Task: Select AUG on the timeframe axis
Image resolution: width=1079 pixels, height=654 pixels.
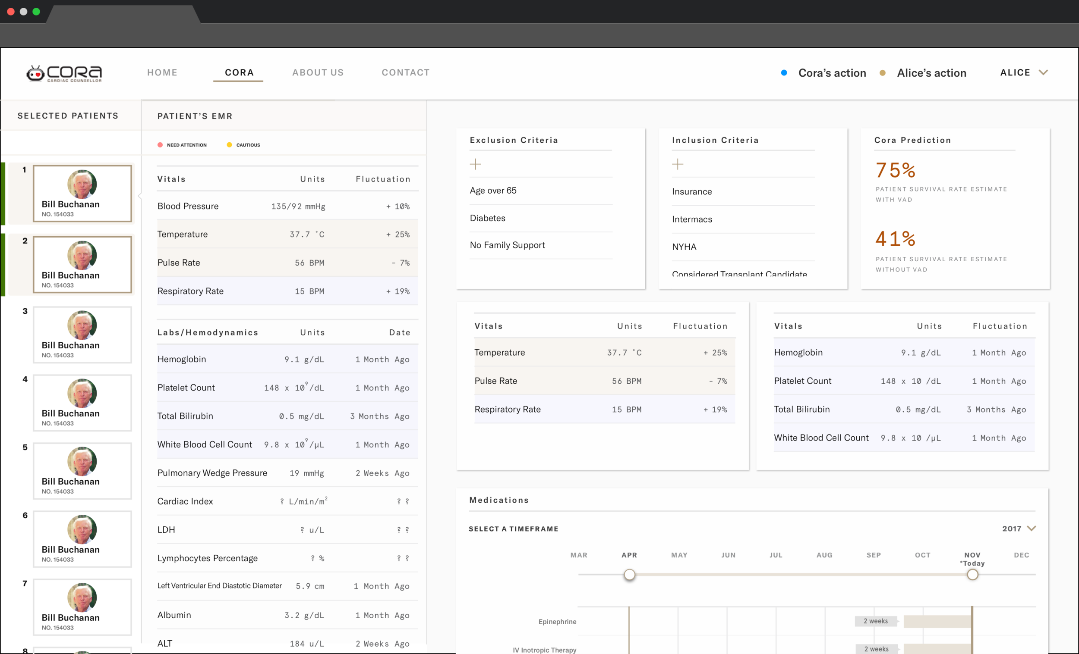Action: pos(824,555)
